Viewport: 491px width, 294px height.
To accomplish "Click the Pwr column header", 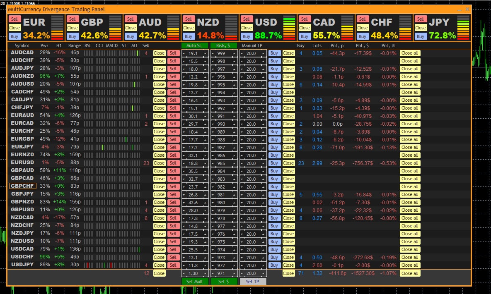I will click(x=44, y=45).
